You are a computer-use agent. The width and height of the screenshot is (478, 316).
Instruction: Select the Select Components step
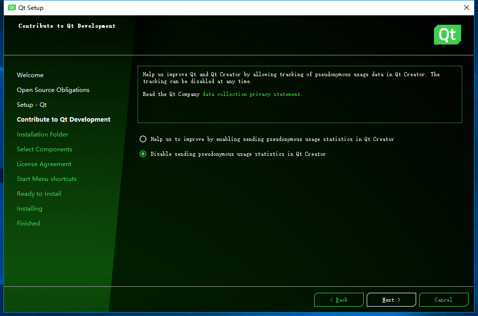[x=45, y=149]
